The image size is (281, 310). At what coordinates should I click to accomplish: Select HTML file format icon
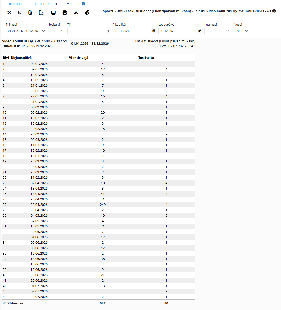coord(20,13)
